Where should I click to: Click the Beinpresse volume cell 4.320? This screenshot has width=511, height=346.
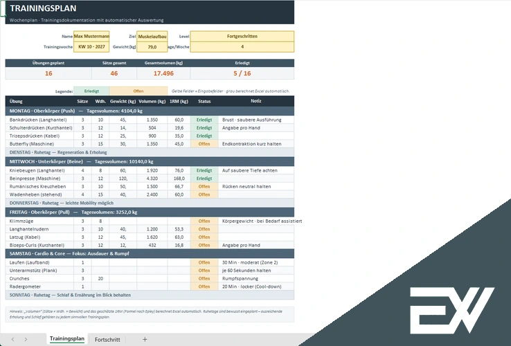pos(152,179)
